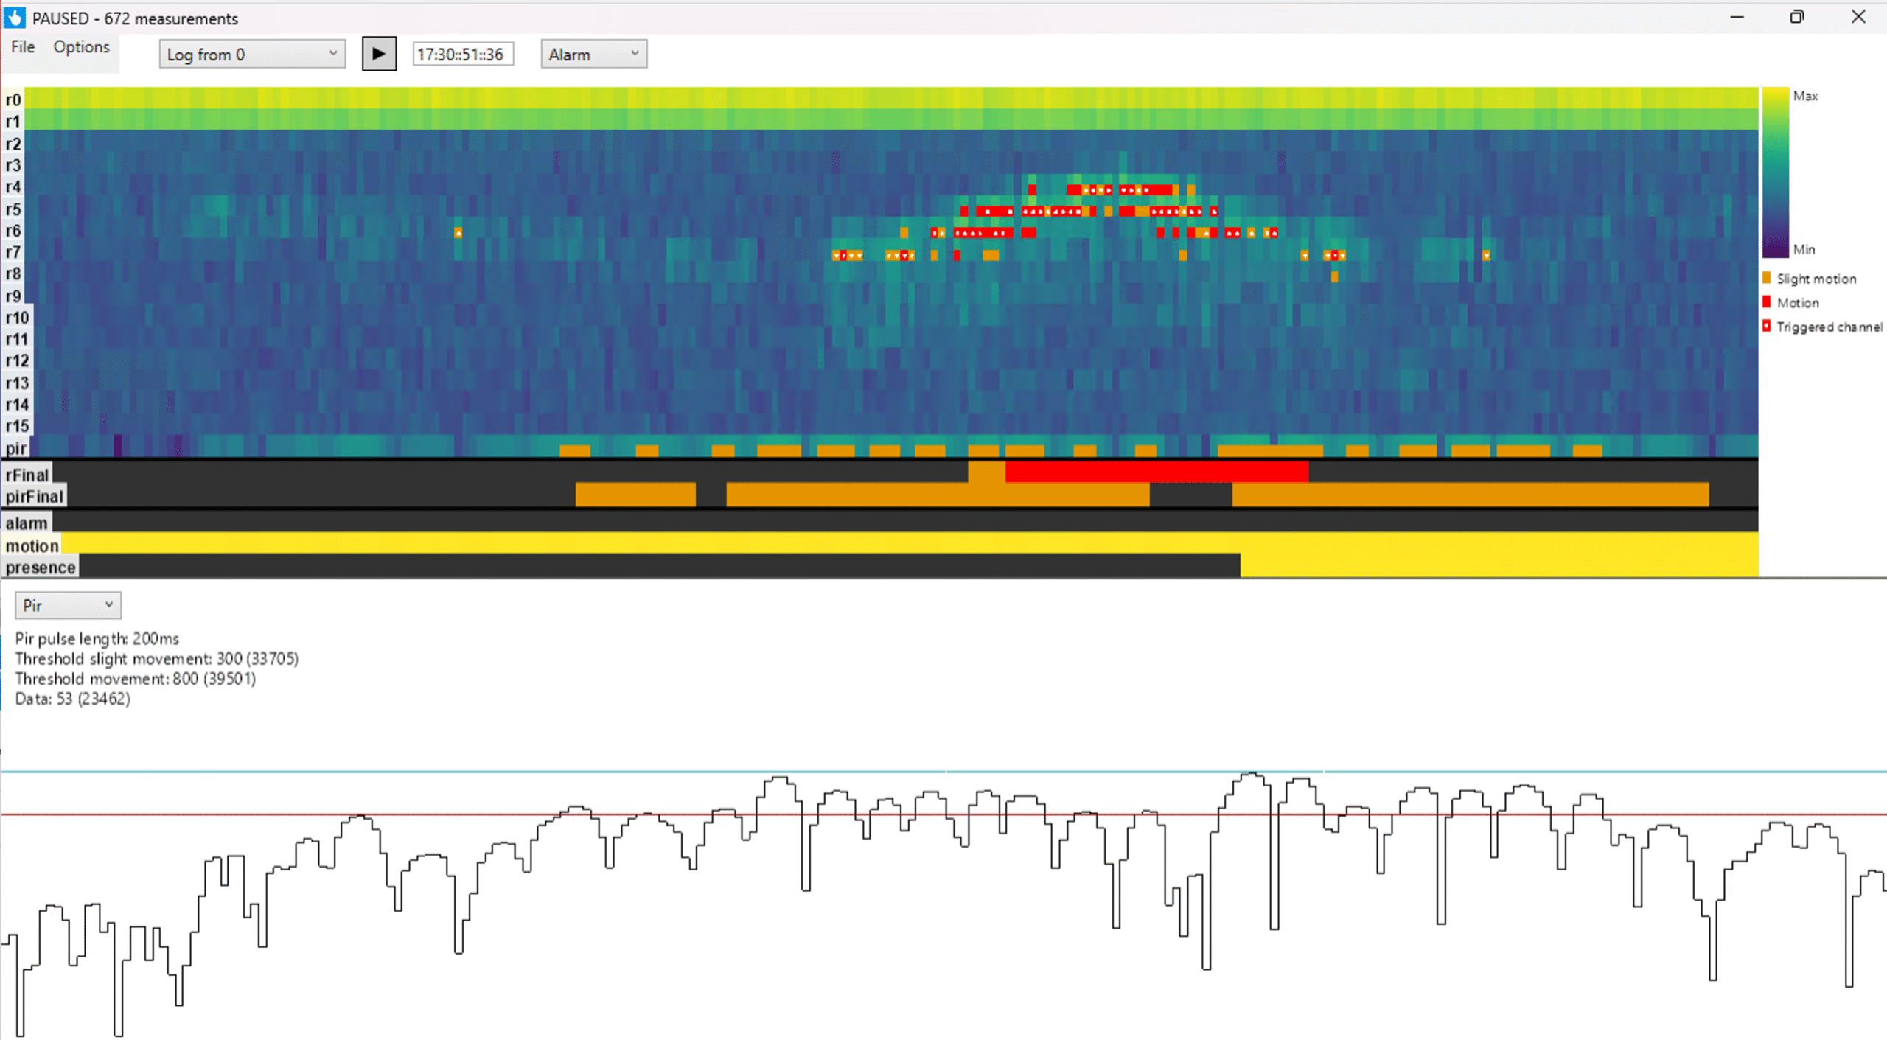Select the rFinal track label
The width and height of the screenshot is (1887, 1040).
tap(27, 475)
